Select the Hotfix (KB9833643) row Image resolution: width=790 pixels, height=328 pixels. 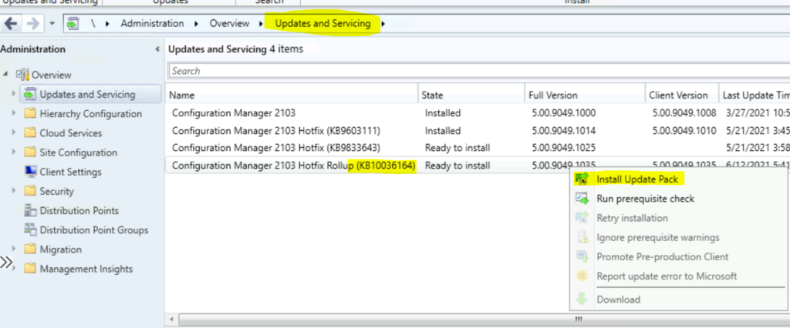tap(478, 148)
